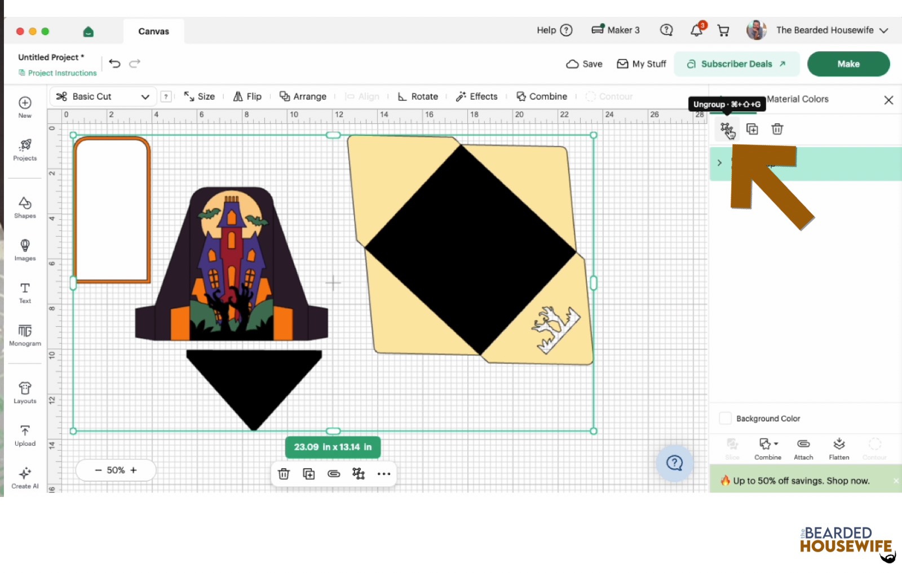The height and width of the screenshot is (573, 902).
Task: Ungroup the selection using the floating canvas toolbar
Action: (359, 474)
